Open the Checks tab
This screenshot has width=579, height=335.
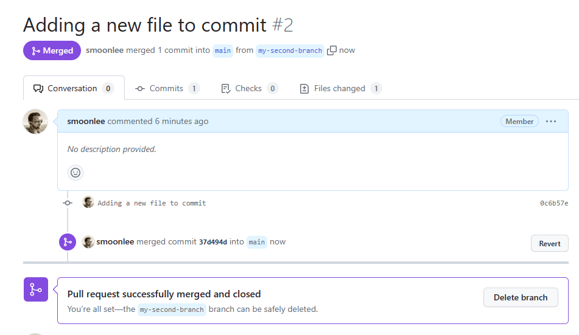click(x=250, y=89)
